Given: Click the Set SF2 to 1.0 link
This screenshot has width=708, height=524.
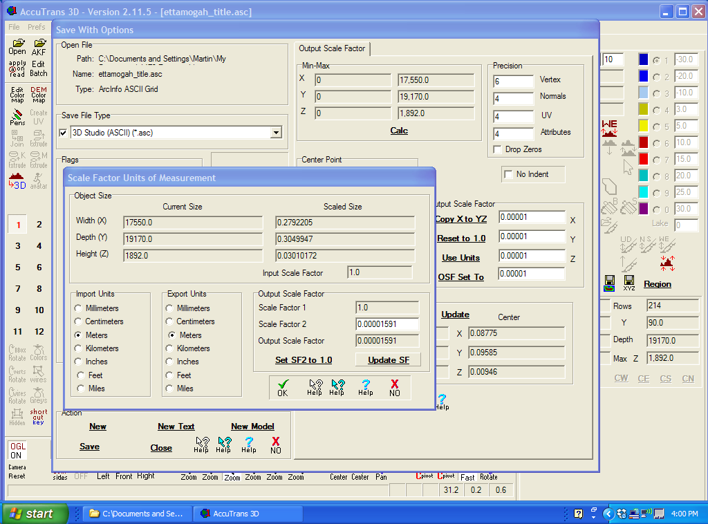Looking at the screenshot, I should 303,360.
